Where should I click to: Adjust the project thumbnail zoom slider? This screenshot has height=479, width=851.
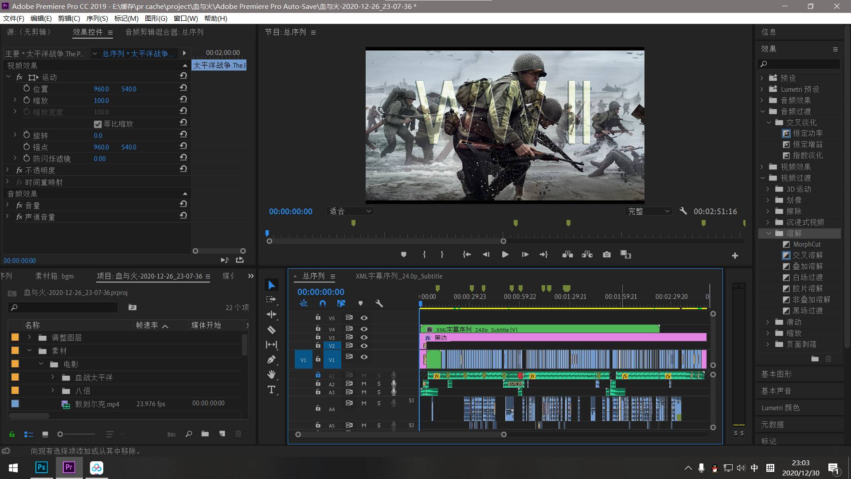pyautogui.click(x=61, y=434)
